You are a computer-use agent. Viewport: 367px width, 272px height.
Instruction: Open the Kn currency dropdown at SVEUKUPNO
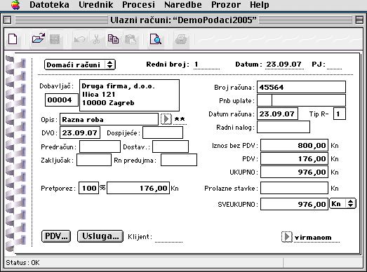(343, 204)
